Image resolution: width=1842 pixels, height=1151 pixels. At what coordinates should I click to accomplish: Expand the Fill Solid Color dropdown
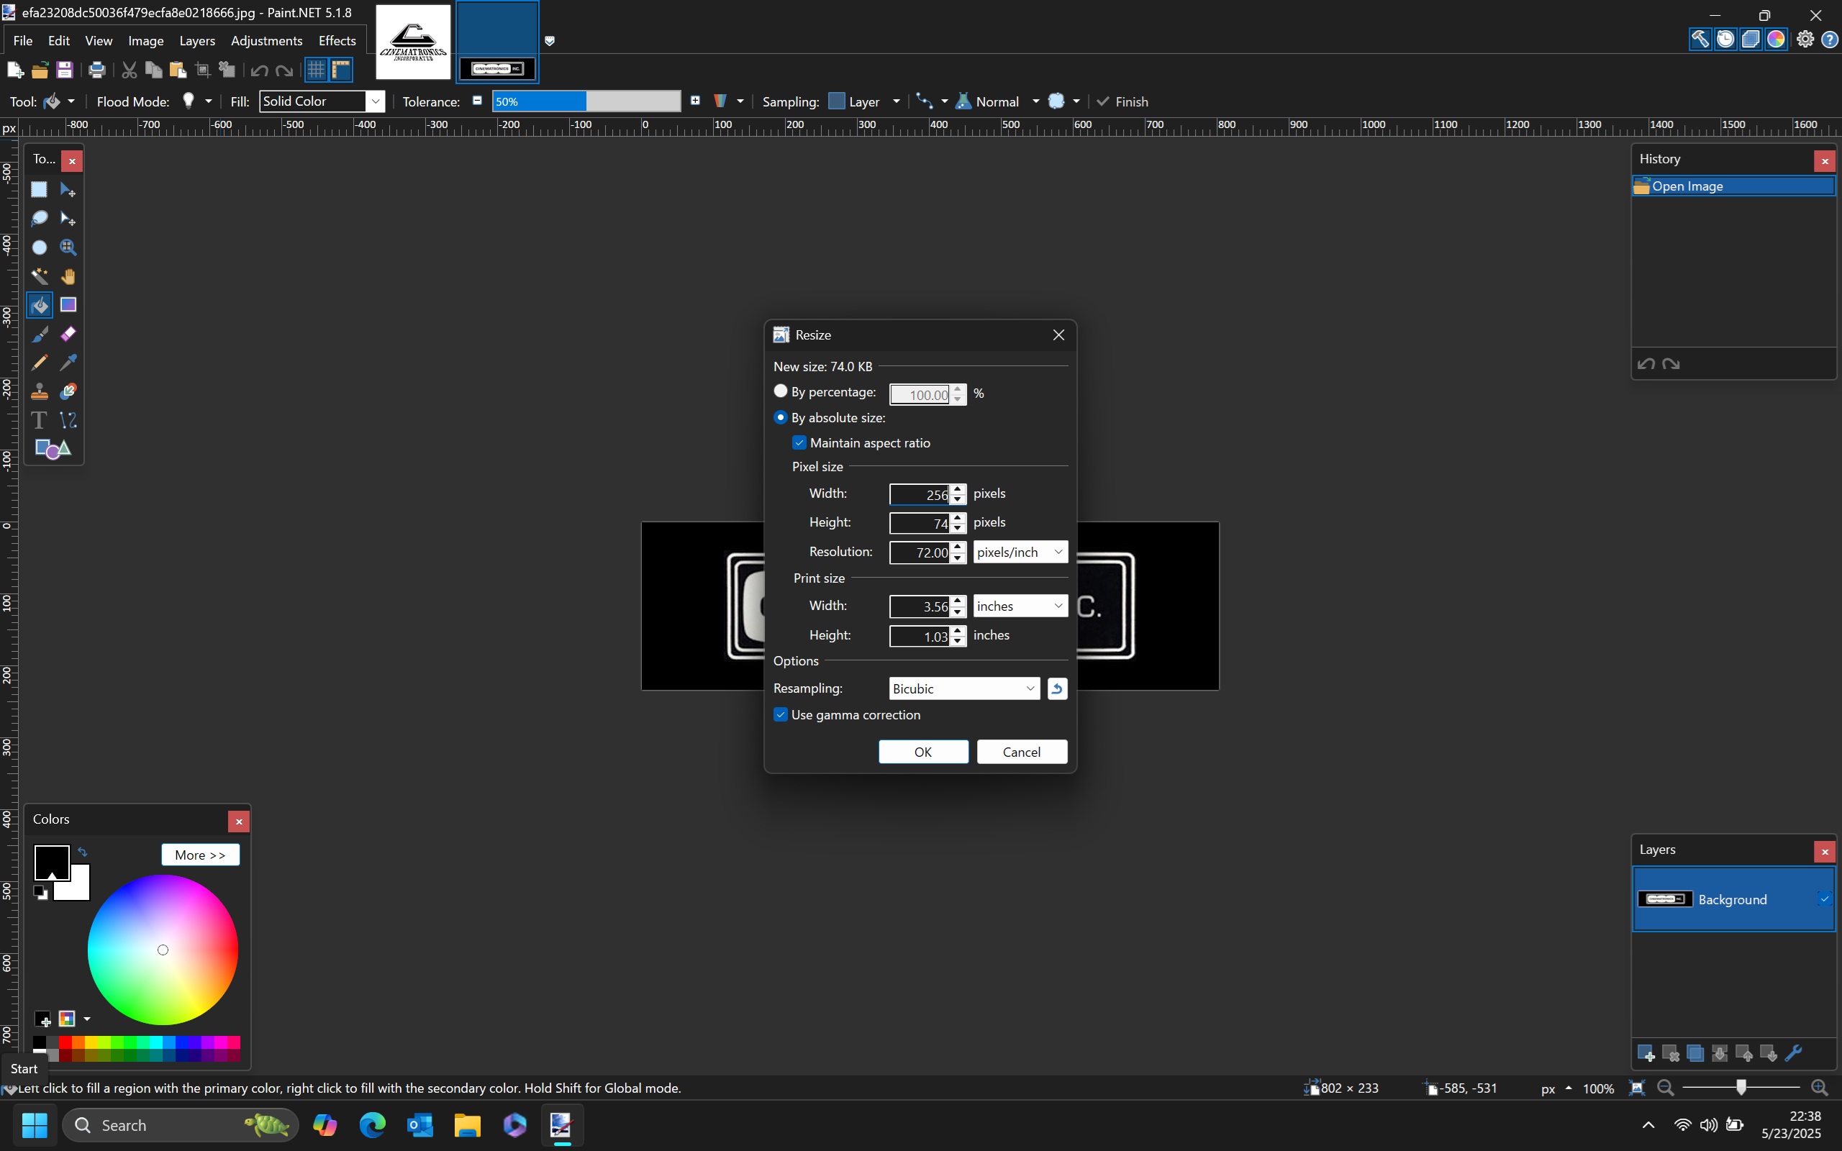(x=374, y=101)
